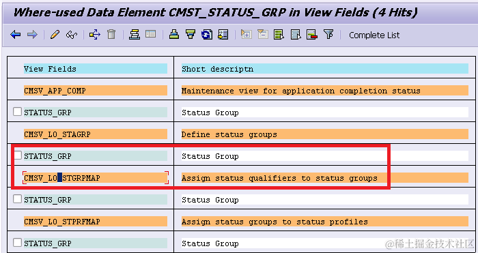Expand subtree using the plus folder icon
478x253 pixels.
point(246,34)
